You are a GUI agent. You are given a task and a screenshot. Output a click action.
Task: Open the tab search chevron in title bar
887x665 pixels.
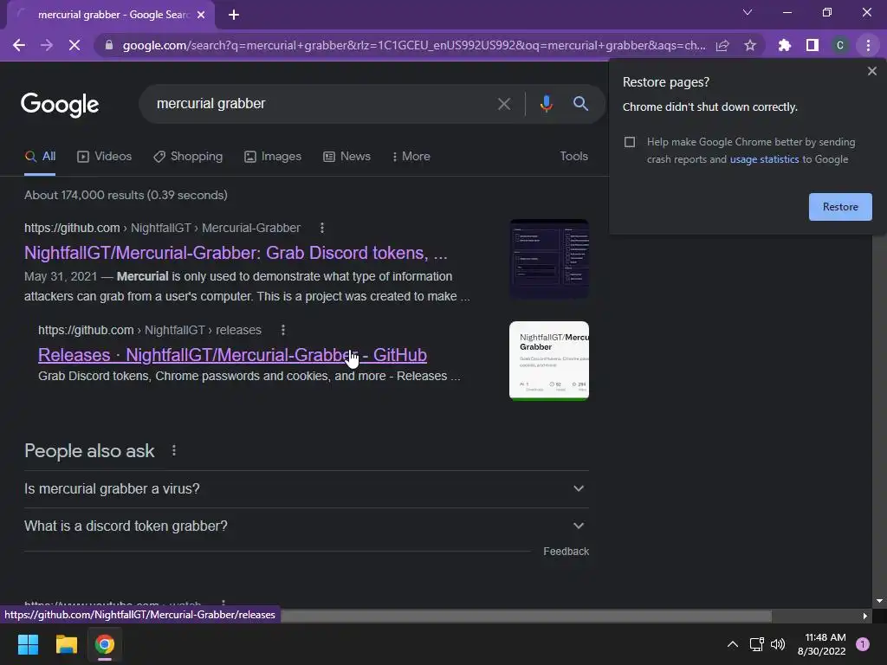coord(748,12)
